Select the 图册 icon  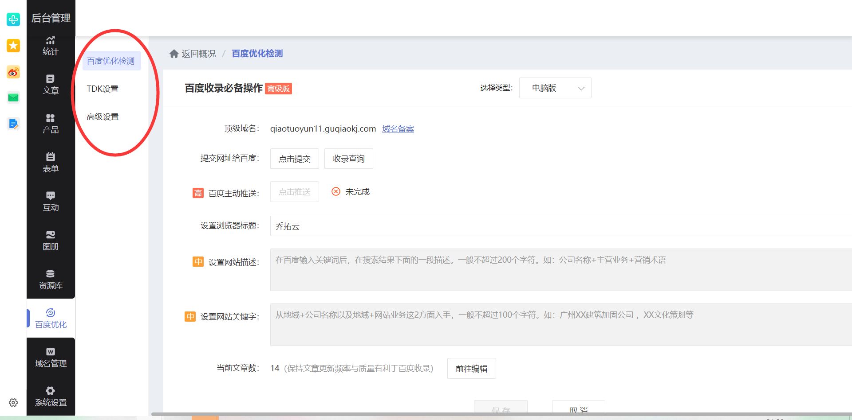tap(51, 241)
